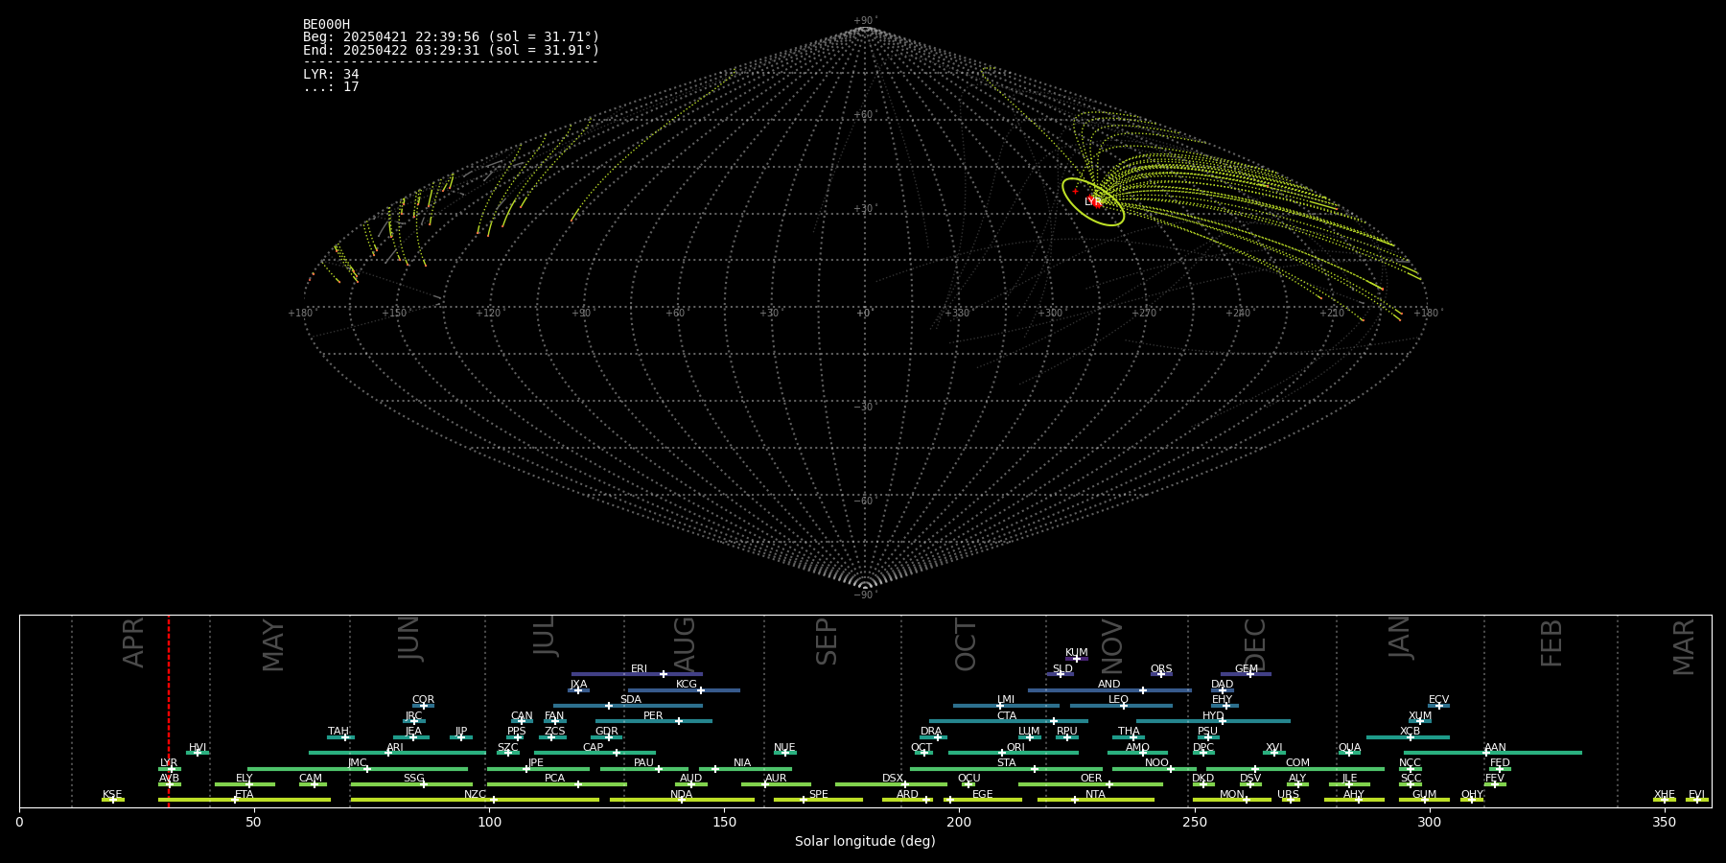The width and height of the screenshot is (1726, 863).
Task: Click the ...: 17 sporadic count
Action: 331,86
